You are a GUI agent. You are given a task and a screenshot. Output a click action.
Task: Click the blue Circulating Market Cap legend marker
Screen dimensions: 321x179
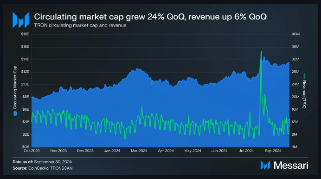tap(15, 114)
